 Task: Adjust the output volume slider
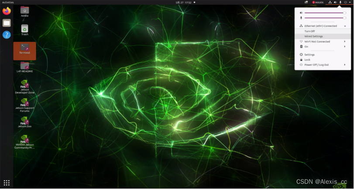pyautogui.click(x=325, y=13)
